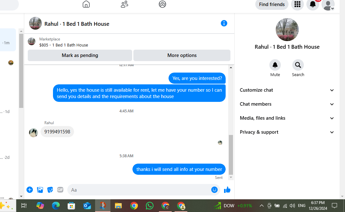
Task: Attach a photo using the image icon
Action: [40, 190]
